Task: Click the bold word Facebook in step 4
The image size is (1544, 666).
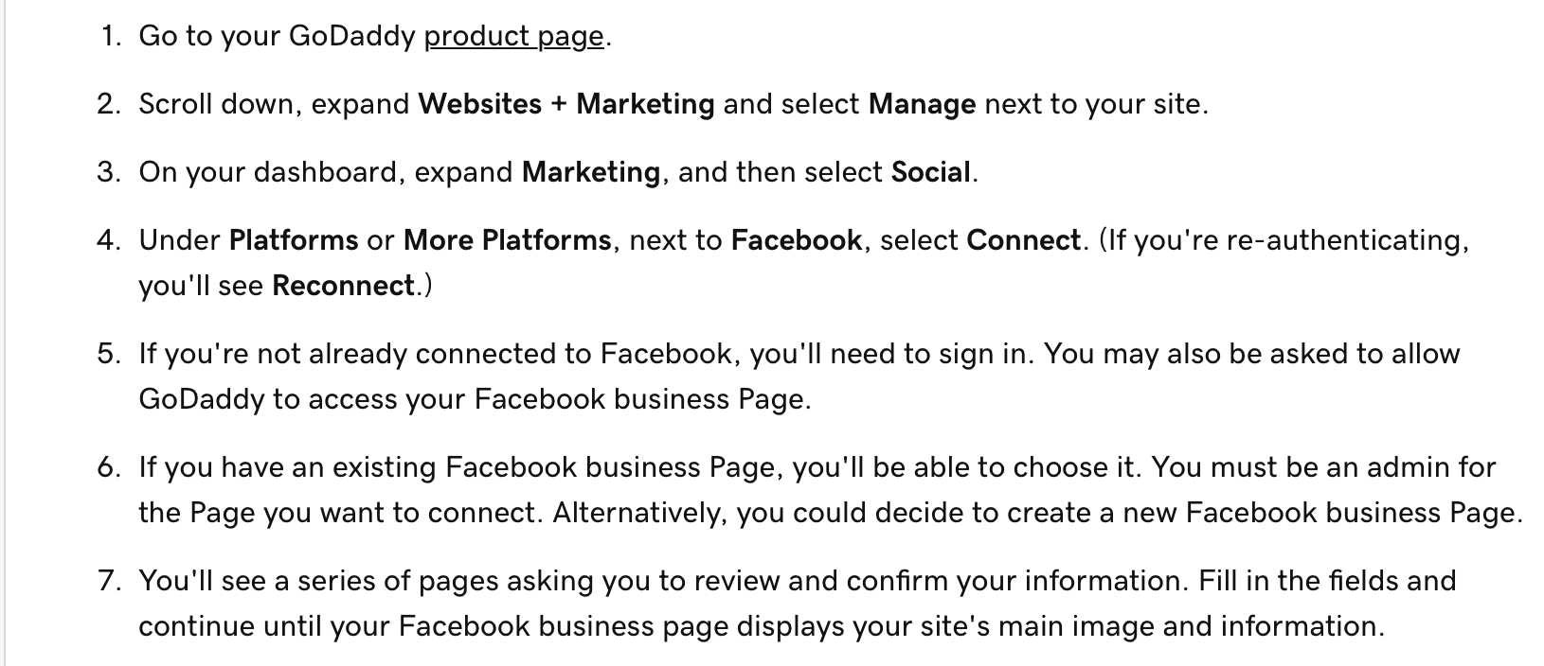Action: (797, 239)
